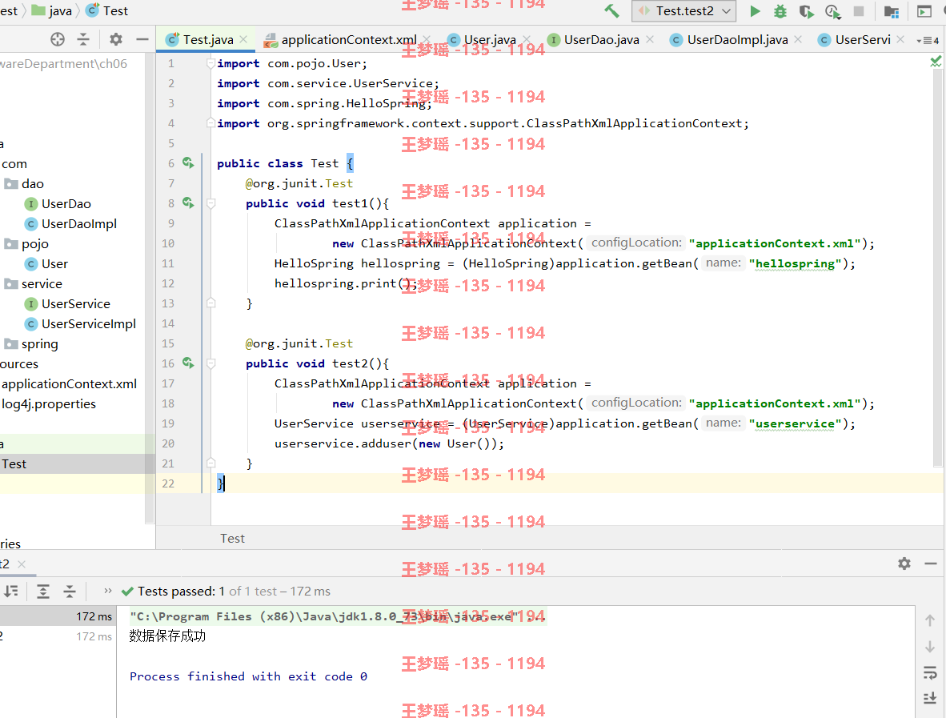Collapse test2 method fold marker
This screenshot has width=946, height=718.
click(210, 363)
